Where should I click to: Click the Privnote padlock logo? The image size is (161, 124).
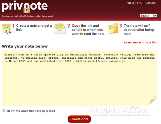pyautogui.click(x=25, y=6)
